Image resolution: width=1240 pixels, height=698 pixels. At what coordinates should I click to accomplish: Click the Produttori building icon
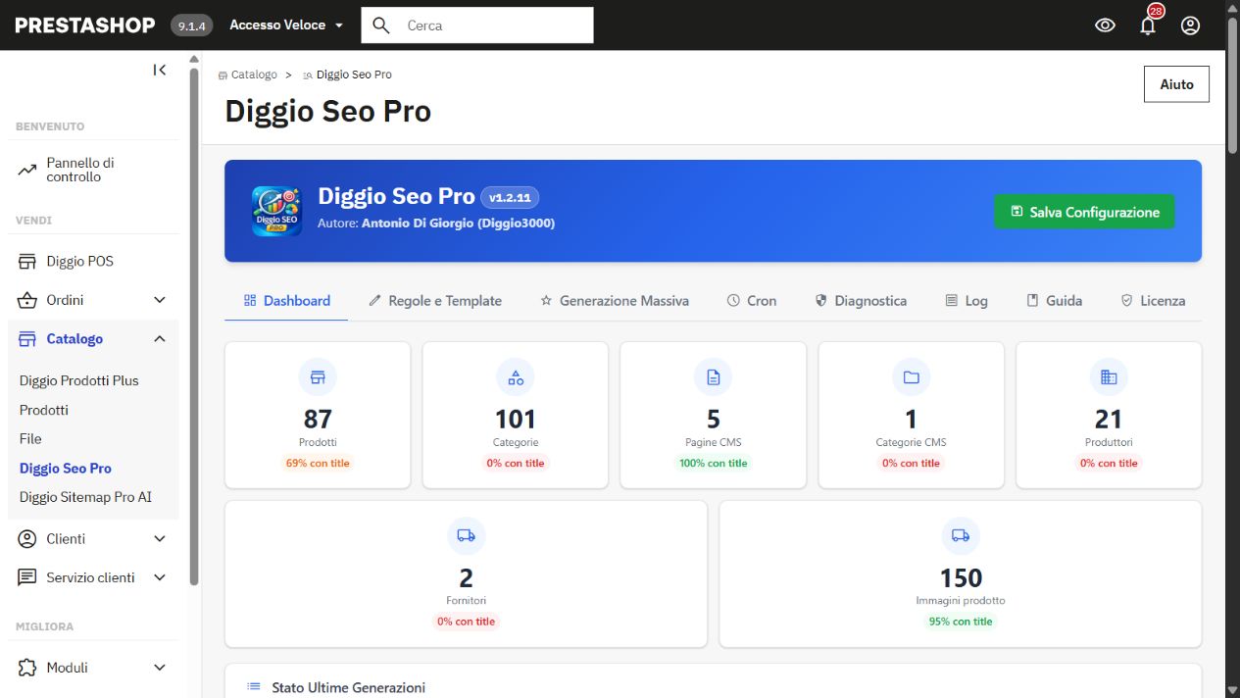(1109, 377)
